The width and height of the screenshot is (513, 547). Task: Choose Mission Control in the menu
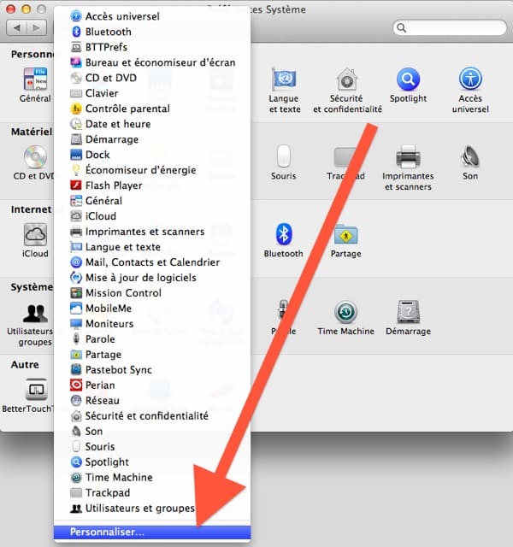152,292
